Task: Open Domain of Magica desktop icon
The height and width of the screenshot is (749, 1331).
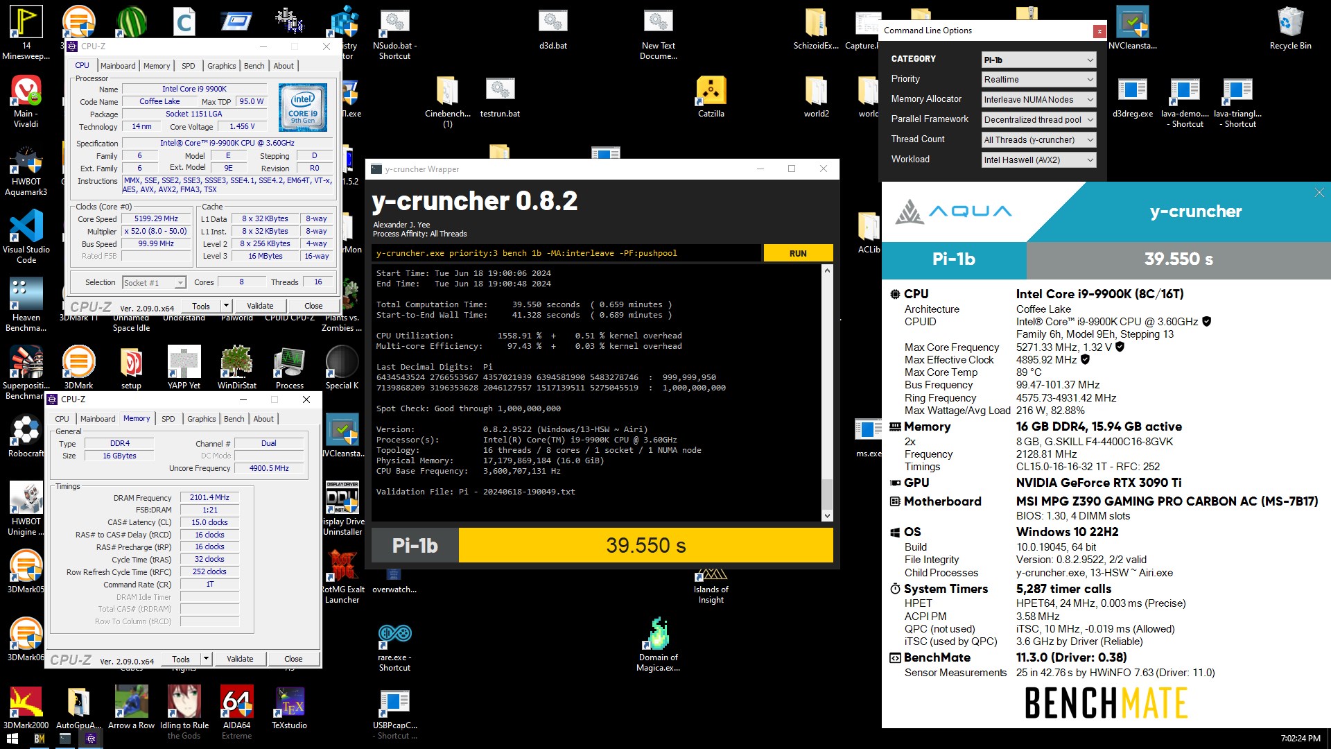Action: coord(658,644)
